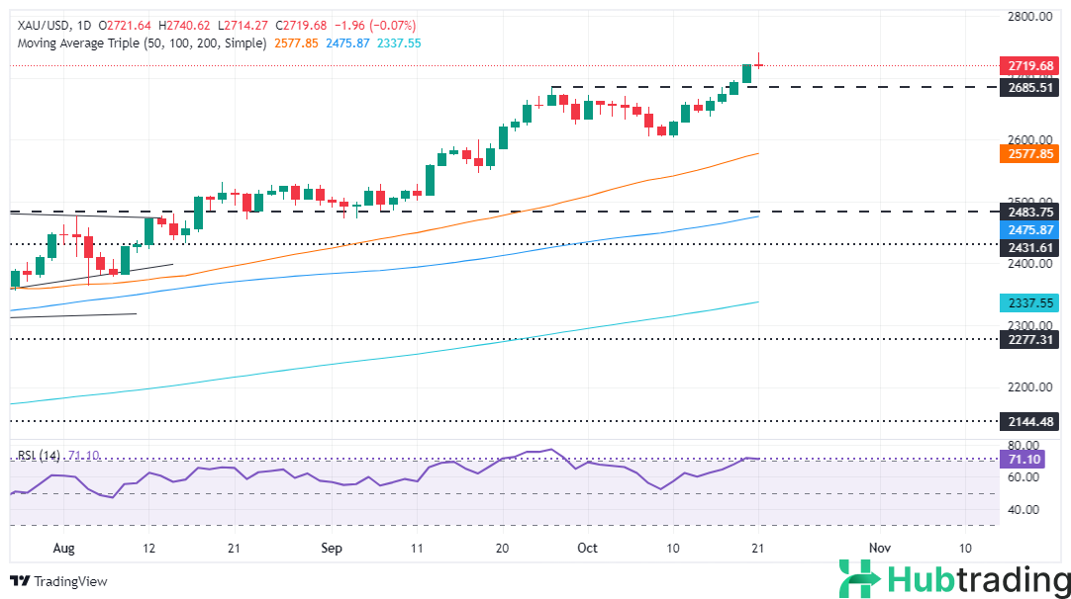
Task: Click the black 2685.51 level price tag
Action: click(1029, 87)
